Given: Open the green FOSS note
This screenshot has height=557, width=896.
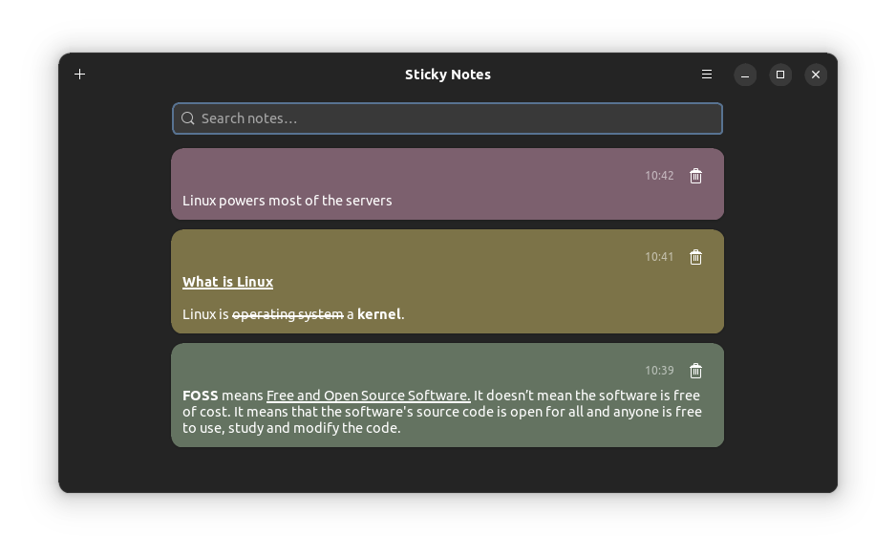Looking at the screenshot, I should [x=447, y=411].
